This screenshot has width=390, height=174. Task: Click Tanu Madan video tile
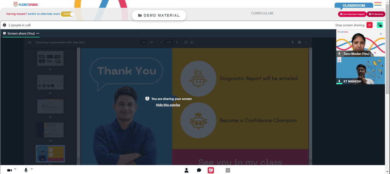pyautogui.click(x=361, y=43)
